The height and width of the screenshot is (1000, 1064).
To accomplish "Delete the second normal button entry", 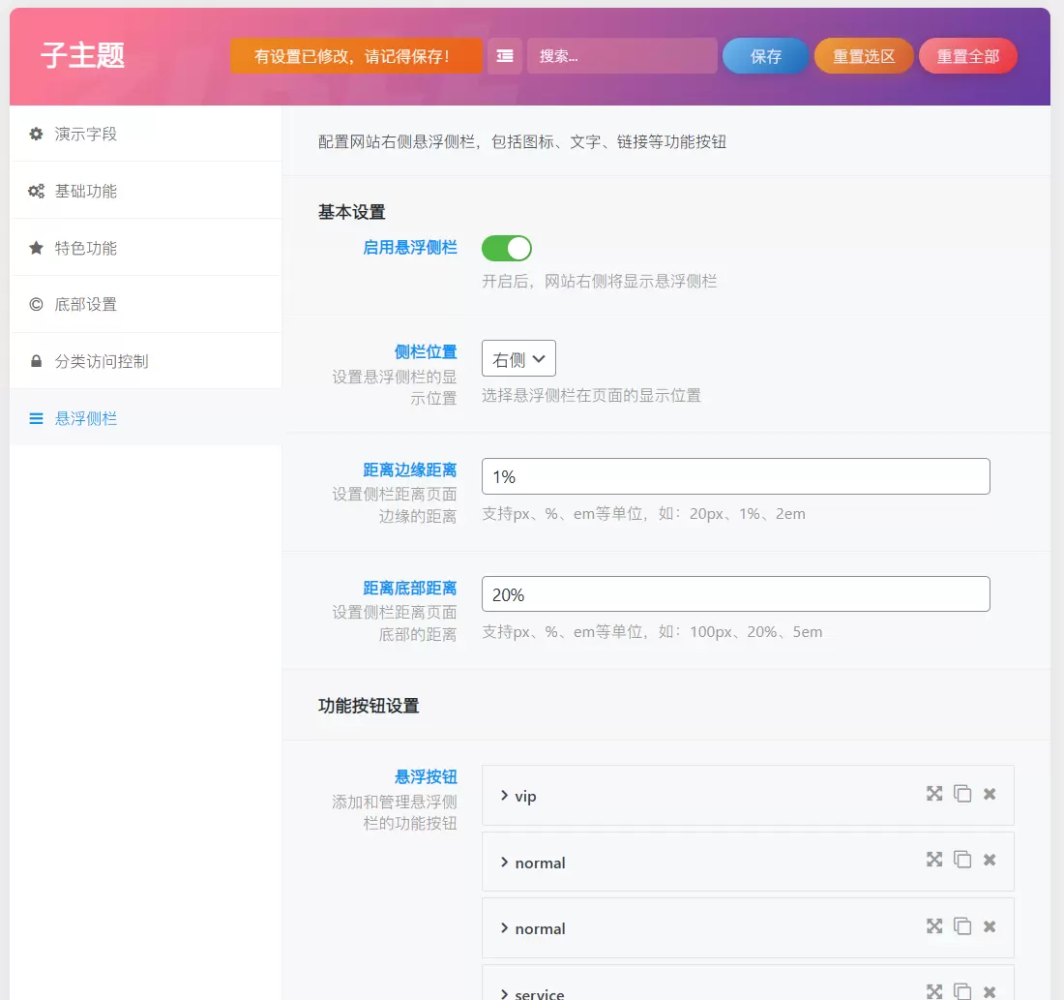I will (x=990, y=926).
